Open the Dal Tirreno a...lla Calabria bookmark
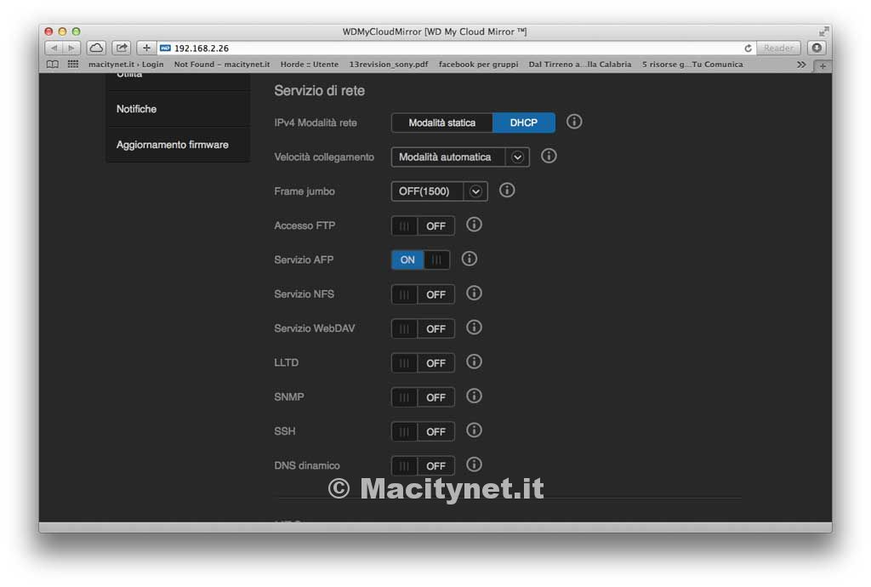Image resolution: width=871 pixels, height=587 pixels. (580, 65)
